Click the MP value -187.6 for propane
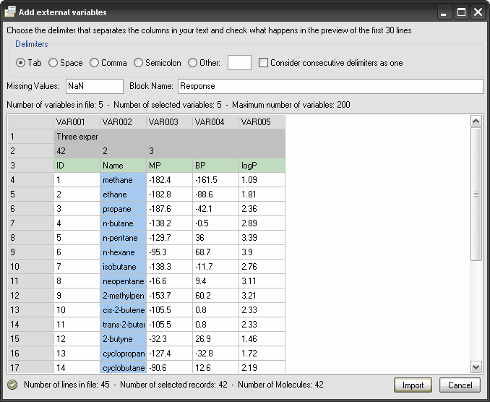This screenshot has width=490, height=402. click(x=169, y=209)
